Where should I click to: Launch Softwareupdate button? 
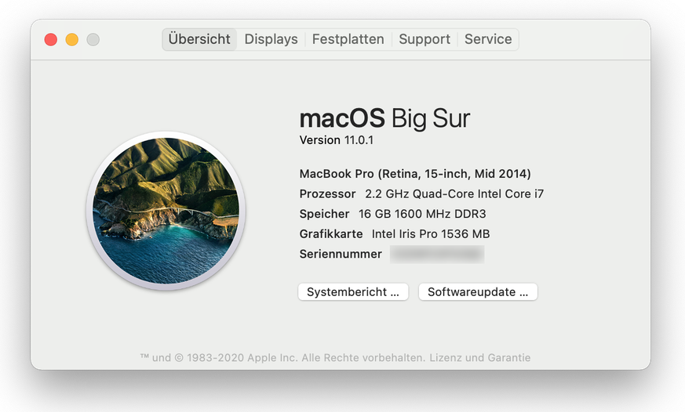point(478,292)
